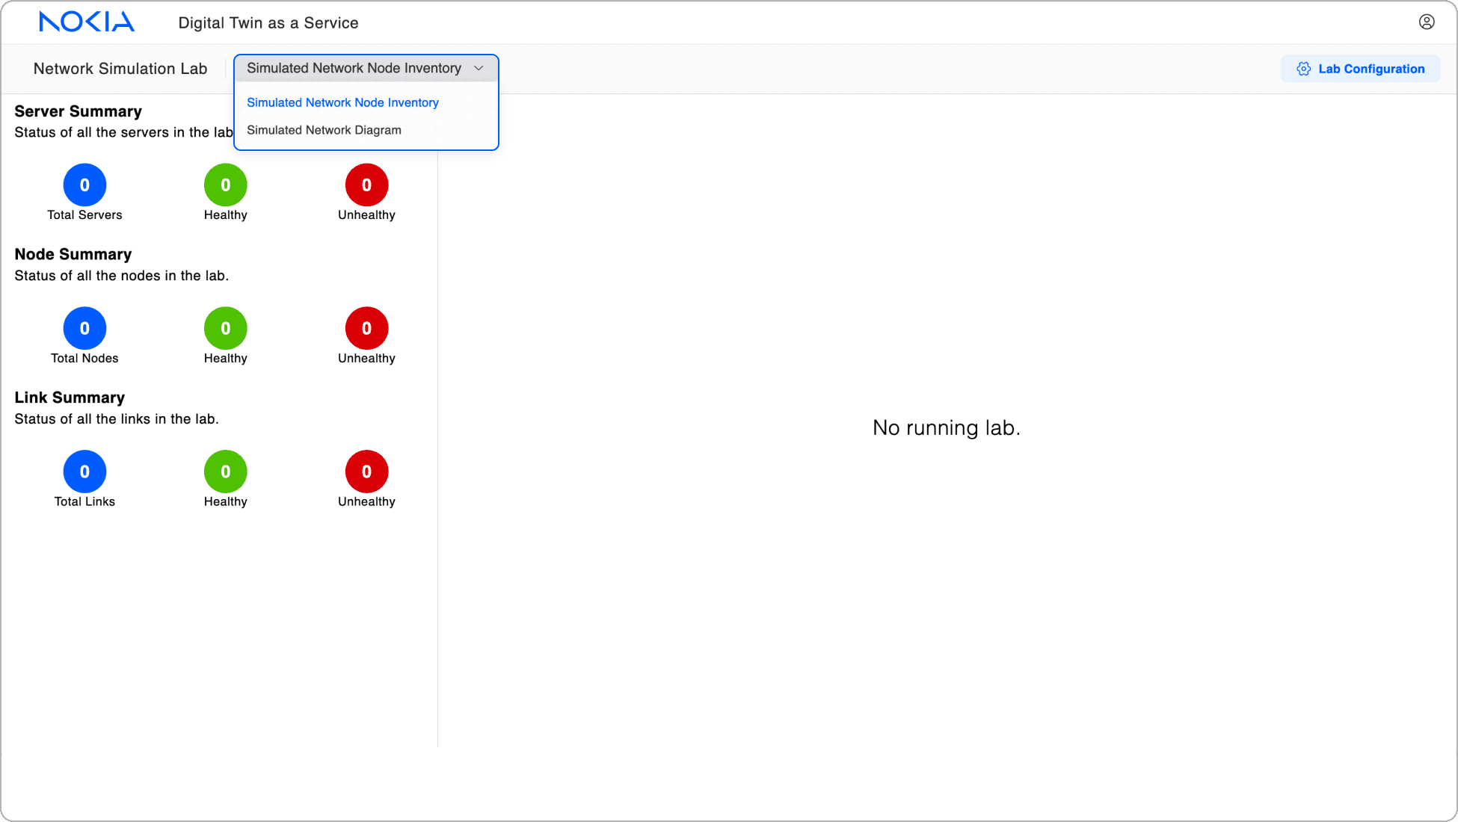Click the blue Total Servers circle
1458x822 pixels.
(x=84, y=185)
